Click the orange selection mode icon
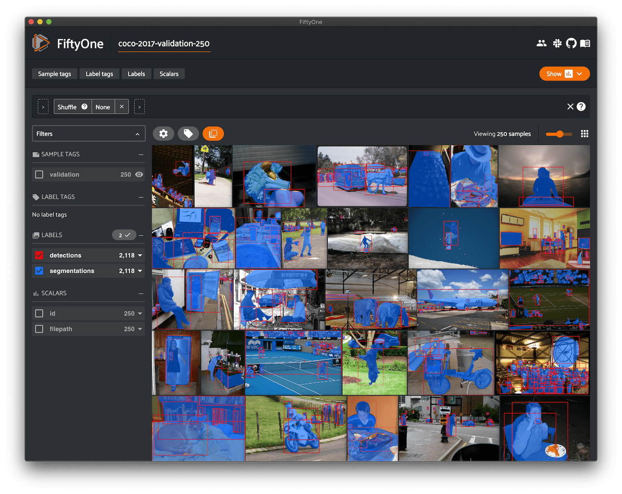The height and width of the screenshot is (494, 622). click(213, 134)
